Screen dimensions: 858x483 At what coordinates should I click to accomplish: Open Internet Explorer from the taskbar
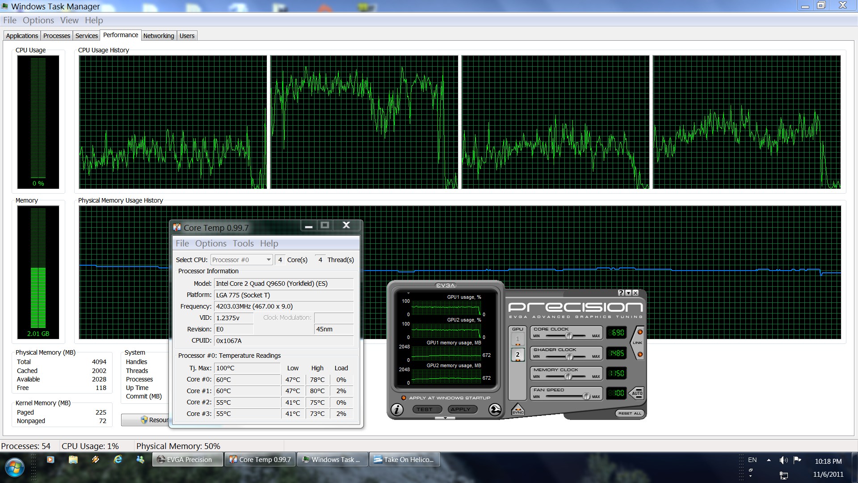118,459
